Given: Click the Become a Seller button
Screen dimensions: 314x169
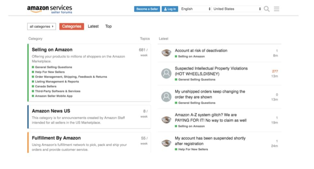Looking at the screenshot, I should click(x=147, y=9).
